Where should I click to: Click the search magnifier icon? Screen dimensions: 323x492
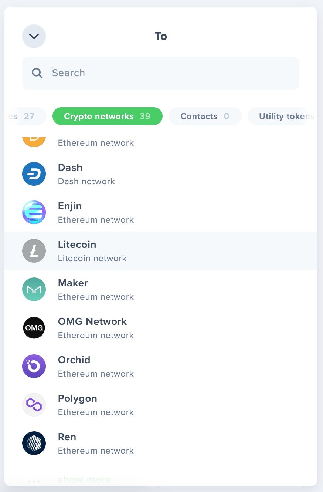coord(37,73)
